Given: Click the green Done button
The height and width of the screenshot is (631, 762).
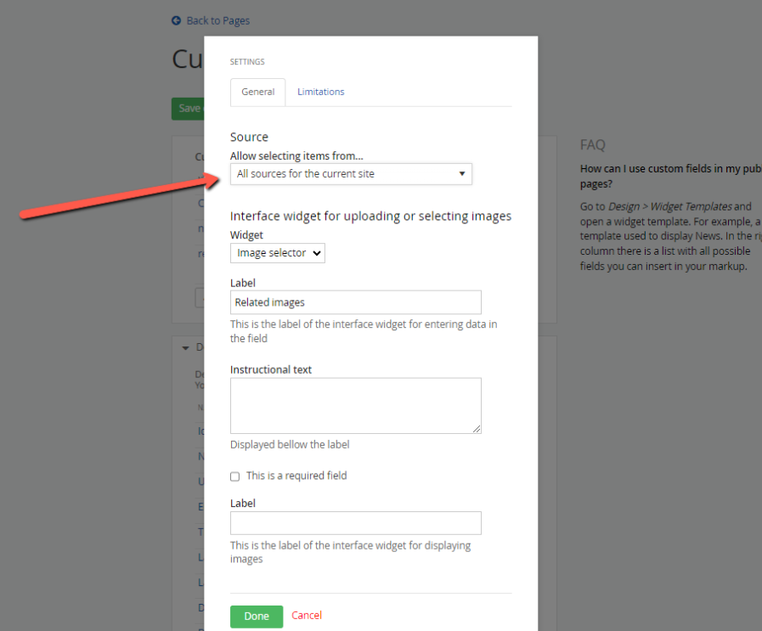Looking at the screenshot, I should tap(257, 617).
